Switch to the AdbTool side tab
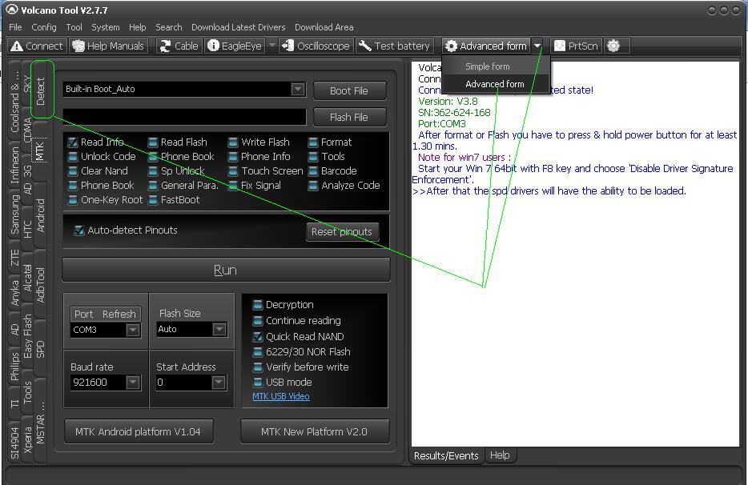Image resolution: width=748 pixels, height=485 pixels. 41,285
